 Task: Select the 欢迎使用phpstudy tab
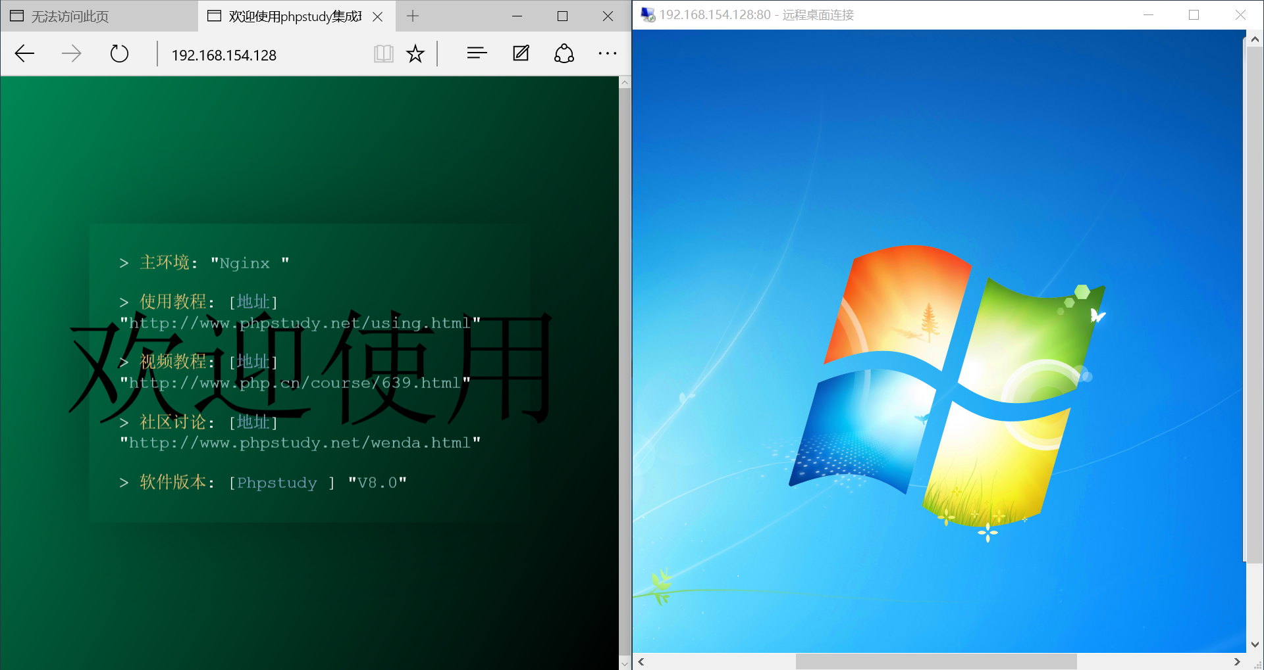click(296, 16)
